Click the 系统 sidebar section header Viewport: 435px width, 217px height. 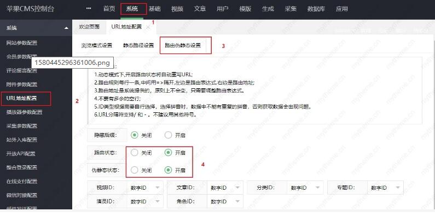click(36, 28)
